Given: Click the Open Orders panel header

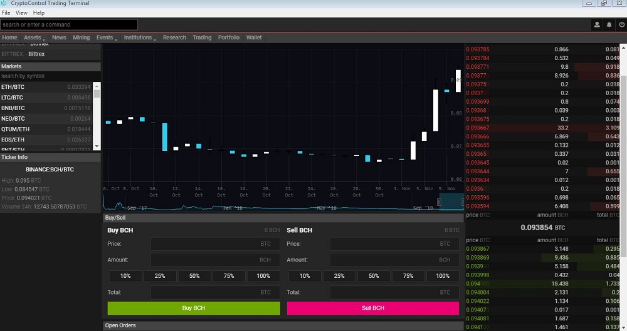Looking at the screenshot, I should click(283, 326).
